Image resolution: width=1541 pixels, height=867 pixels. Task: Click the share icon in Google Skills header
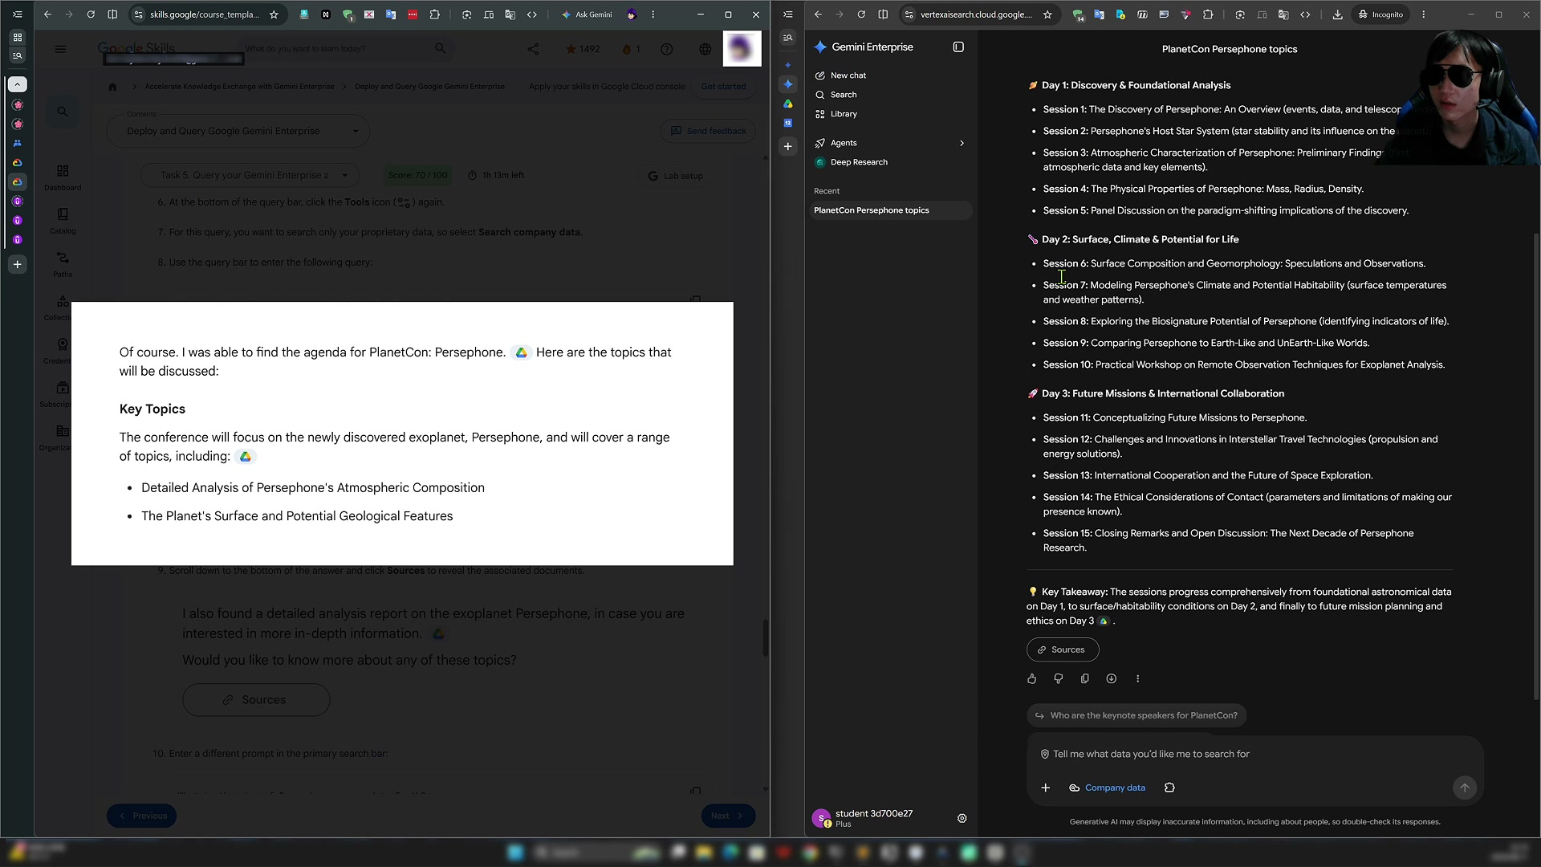pos(533,49)
